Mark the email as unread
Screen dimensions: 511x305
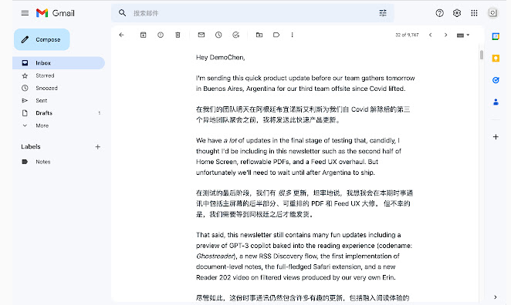click(x=201, y=35)
